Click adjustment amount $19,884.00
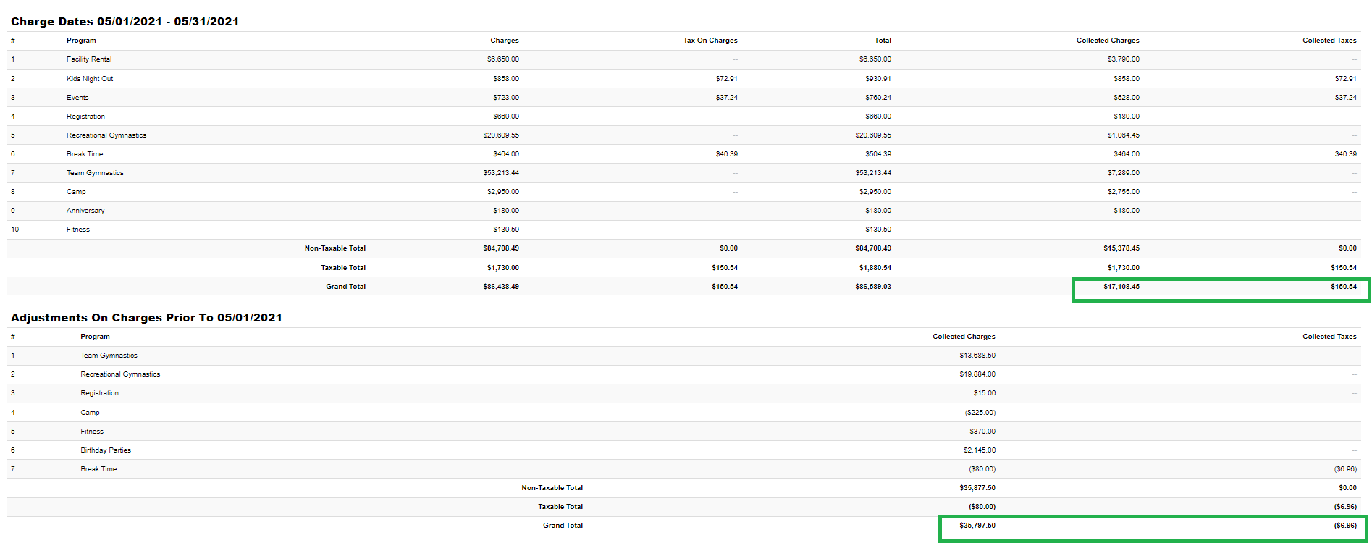This screenshot has width=1372, height=551. tap(977, 374)
